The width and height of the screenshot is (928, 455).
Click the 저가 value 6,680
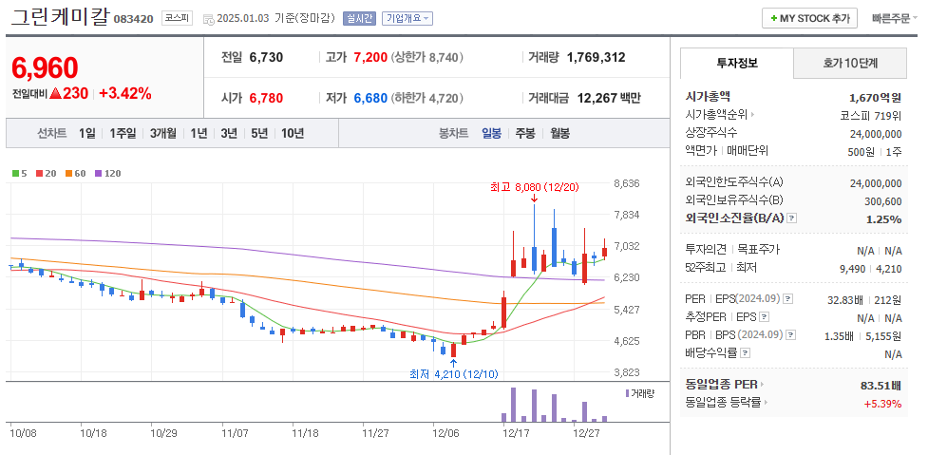370,98
